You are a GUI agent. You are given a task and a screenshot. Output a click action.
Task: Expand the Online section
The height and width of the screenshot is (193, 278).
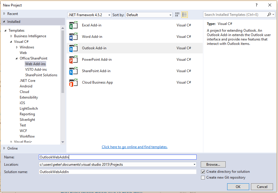point(4,148)
